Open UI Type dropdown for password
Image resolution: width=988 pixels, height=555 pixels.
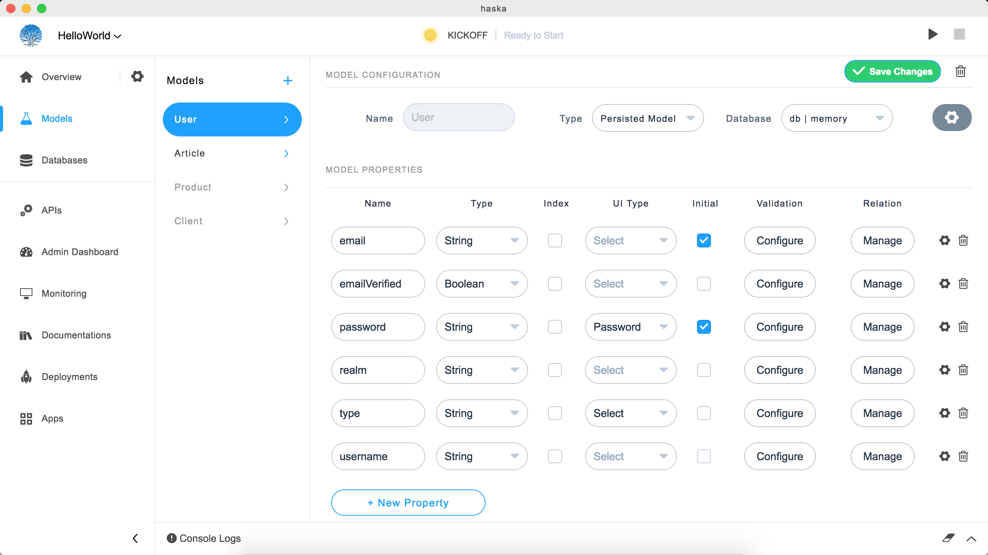[630, 327]
